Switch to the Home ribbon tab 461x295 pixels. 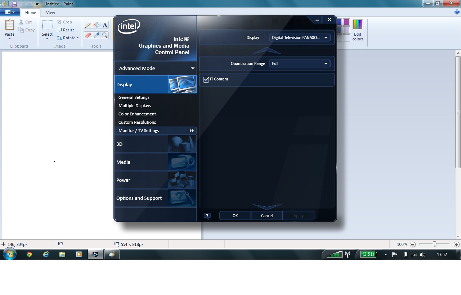[x=31, y=13]
